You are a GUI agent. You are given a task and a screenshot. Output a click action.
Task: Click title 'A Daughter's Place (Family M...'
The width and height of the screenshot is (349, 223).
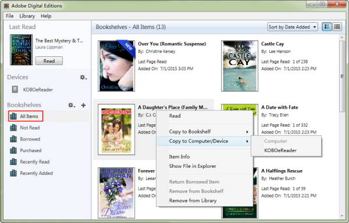coord(173,107)
